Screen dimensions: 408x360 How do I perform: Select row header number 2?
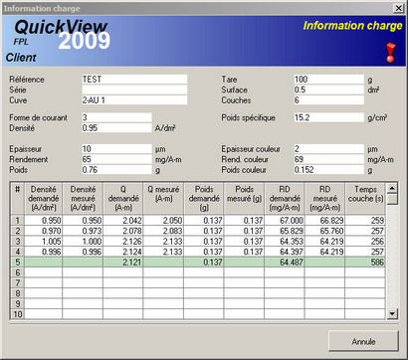(18, 231)
